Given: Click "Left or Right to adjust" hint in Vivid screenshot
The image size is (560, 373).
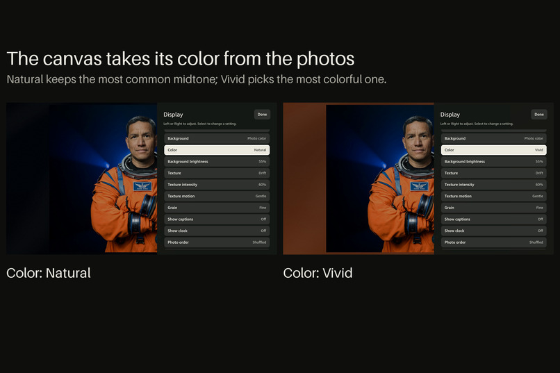Looking at the screenshot, I should click(x=477, y=124).
